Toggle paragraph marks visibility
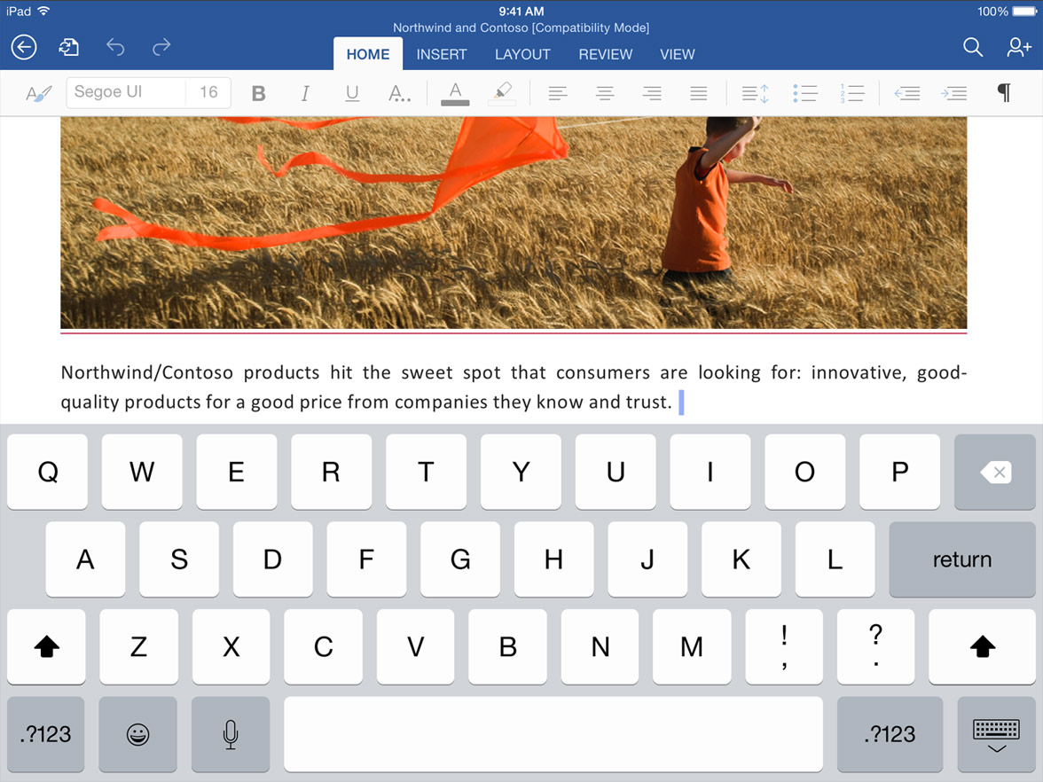The width and height of the screenshot is (1043, 782). click(1003, 92)
